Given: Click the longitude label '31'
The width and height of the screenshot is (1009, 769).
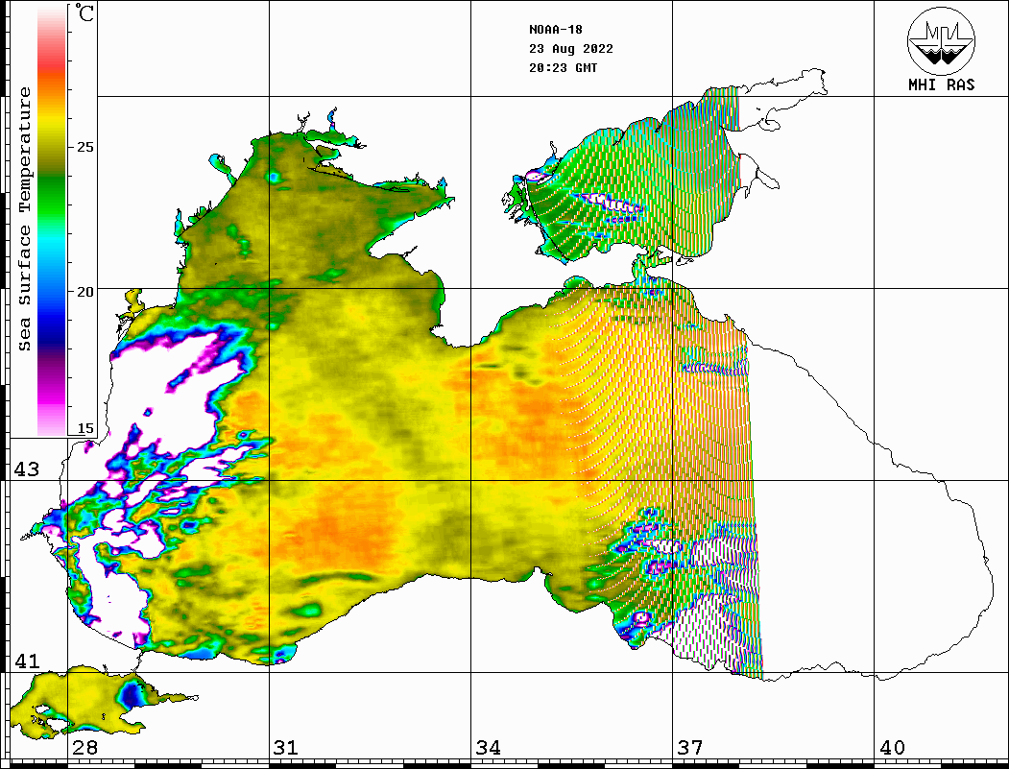Looking at the screenshot, I should click(286, 748).
